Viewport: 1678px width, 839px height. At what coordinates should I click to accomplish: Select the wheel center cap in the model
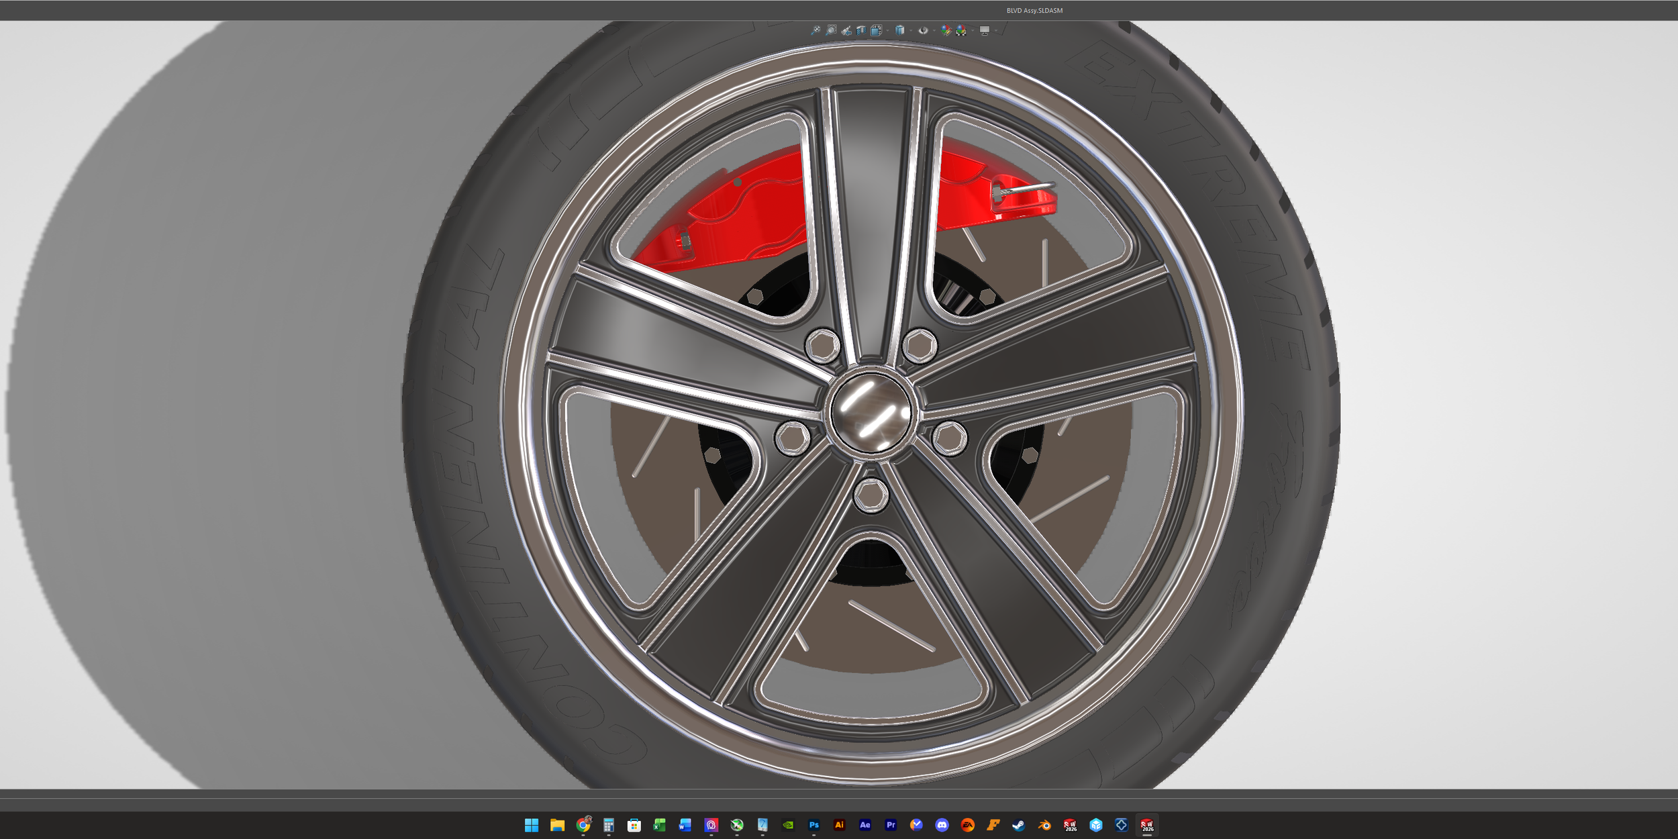pos(871,411)
